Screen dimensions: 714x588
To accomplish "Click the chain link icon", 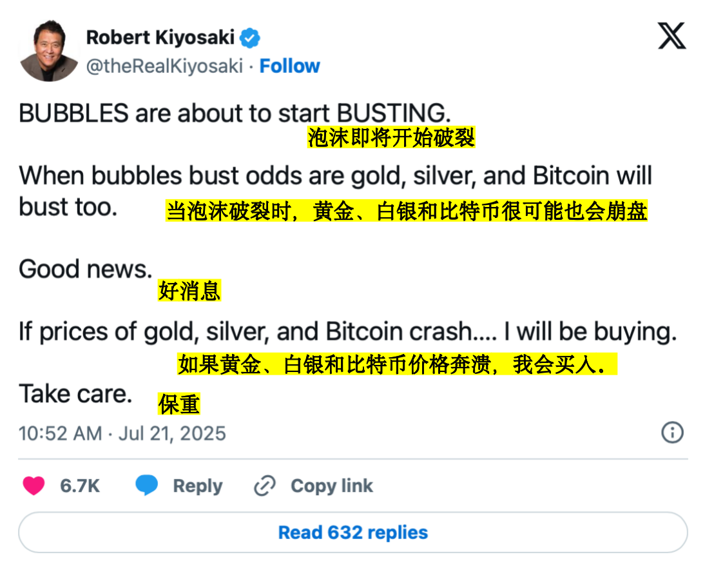I will tap(265, 485).
